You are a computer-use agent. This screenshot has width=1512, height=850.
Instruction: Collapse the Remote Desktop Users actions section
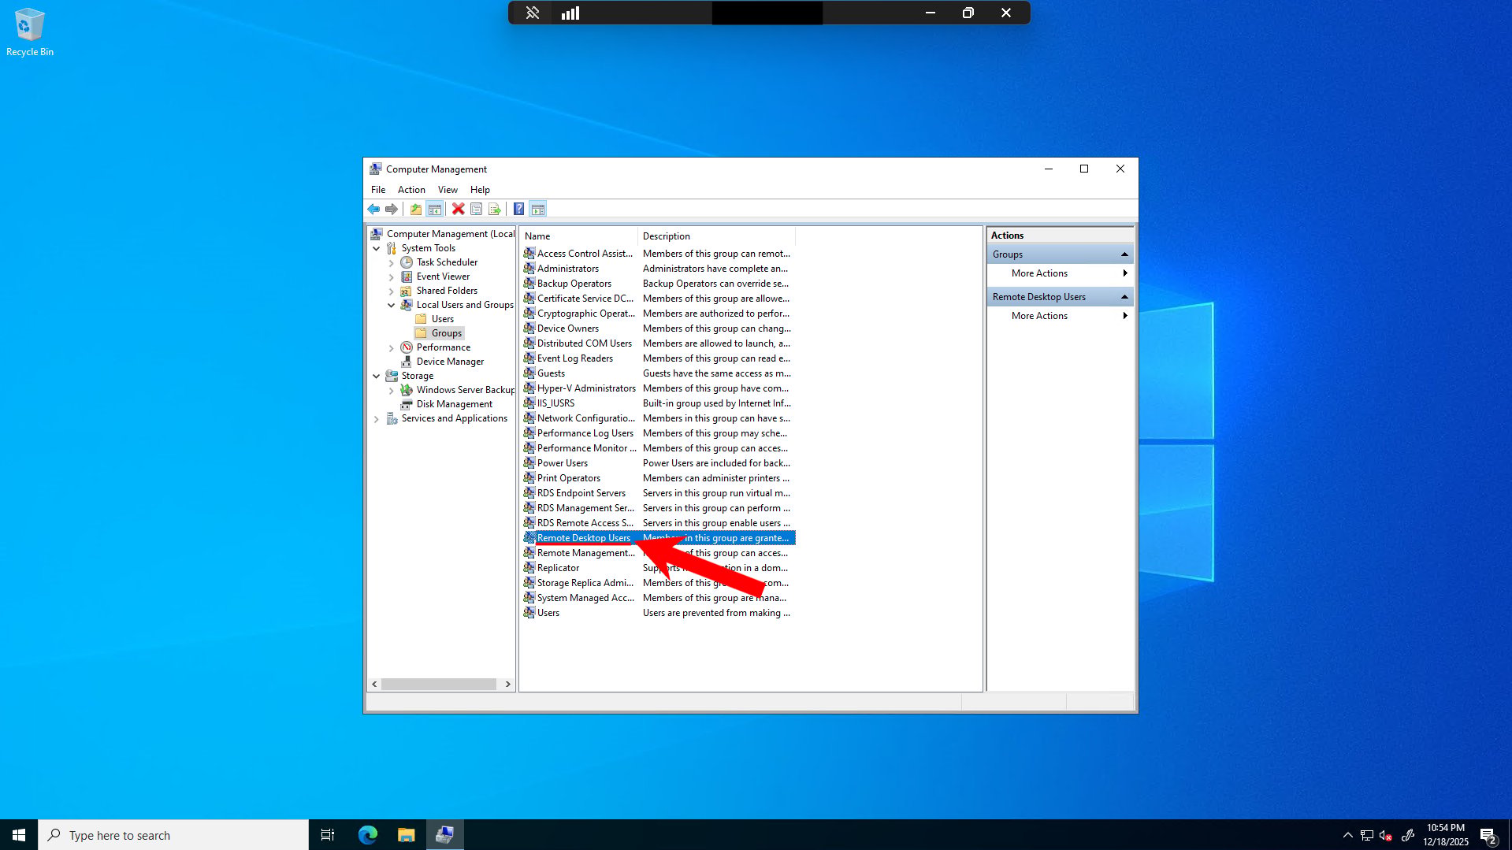coord(1124,297)
